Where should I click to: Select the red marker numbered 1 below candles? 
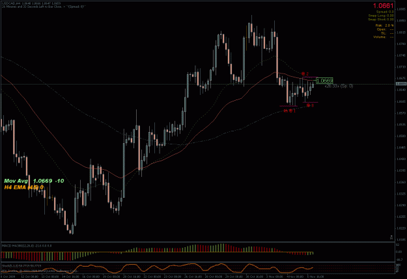[x=289, y=111]
